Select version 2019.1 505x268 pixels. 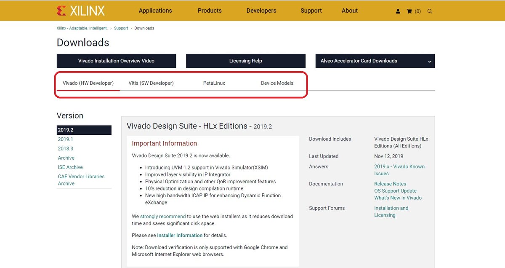click(66, 139)
